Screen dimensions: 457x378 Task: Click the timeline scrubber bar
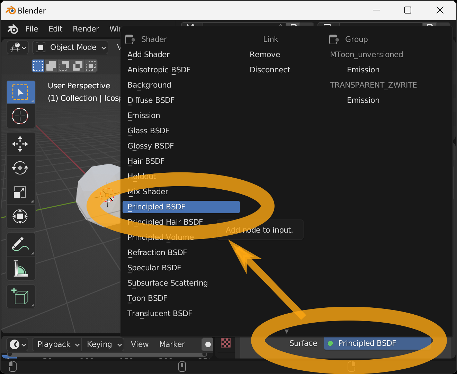[x=107, y=355]
